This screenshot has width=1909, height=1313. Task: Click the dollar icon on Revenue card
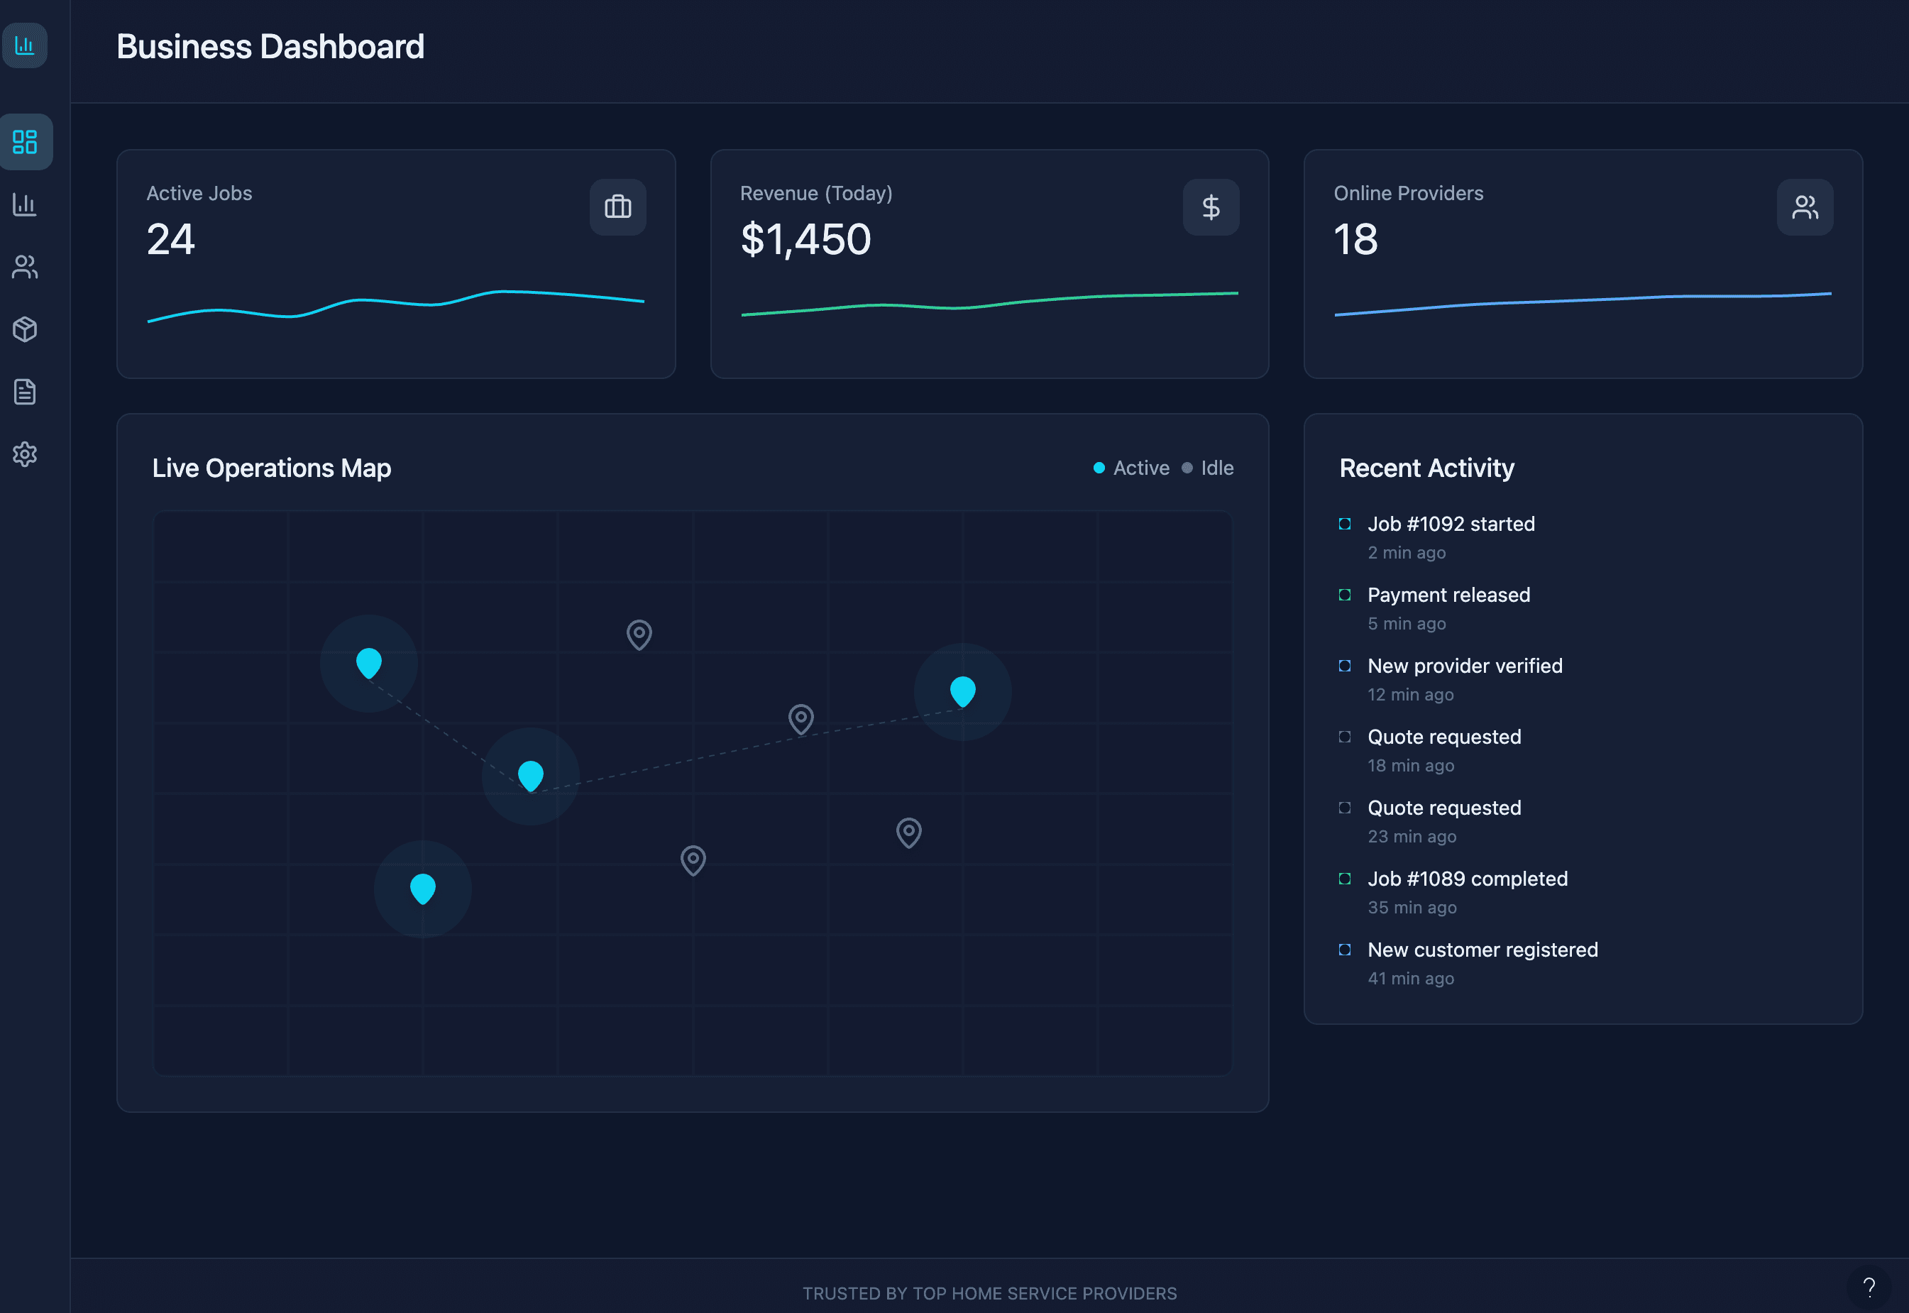pyautogui.click(x=1211, y=207)
